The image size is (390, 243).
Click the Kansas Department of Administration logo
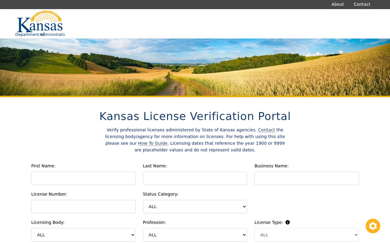tap(40, 24)
